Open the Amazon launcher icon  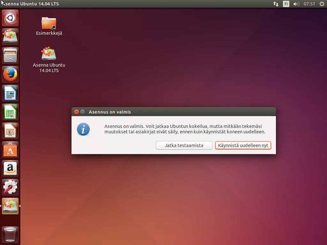pos(10,168)
